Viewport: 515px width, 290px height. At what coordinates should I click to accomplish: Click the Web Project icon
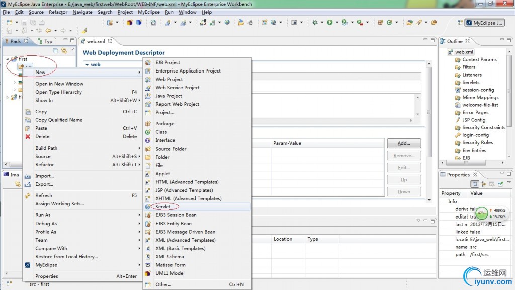click(x=148, y=79)
